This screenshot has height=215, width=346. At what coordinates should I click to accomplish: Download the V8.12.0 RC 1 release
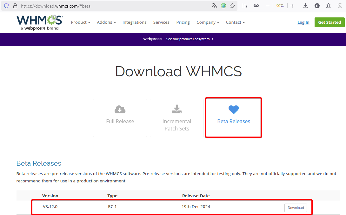296,208
